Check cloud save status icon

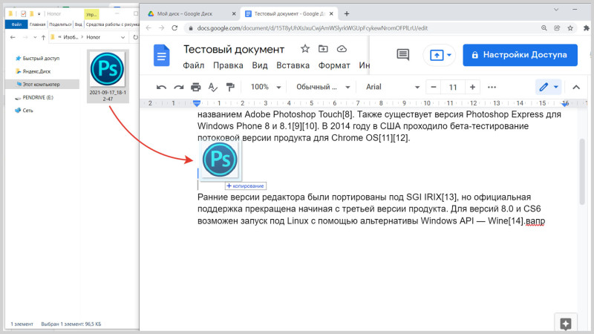pyautogui.click(x=342, y=48)
